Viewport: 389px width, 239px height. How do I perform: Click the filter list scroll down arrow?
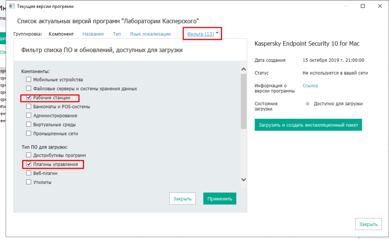[x=244, y=180]
